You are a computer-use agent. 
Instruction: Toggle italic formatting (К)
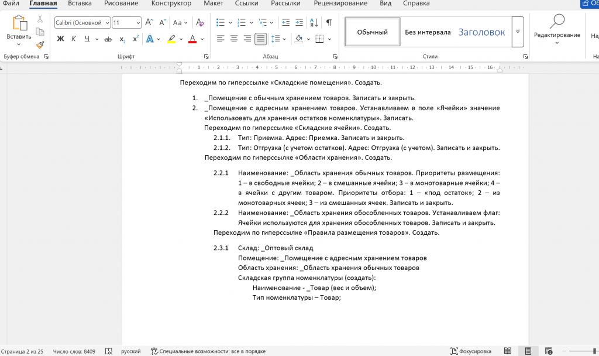click(x=73, y=39)
